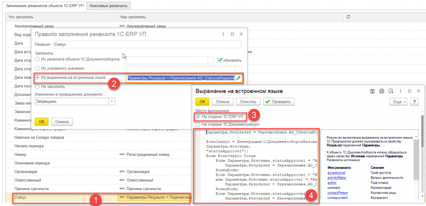The height and width of the screenshot is (206, 426).
Task: Click the mapping icon in Причина срочности row
Action: [122, 189]
